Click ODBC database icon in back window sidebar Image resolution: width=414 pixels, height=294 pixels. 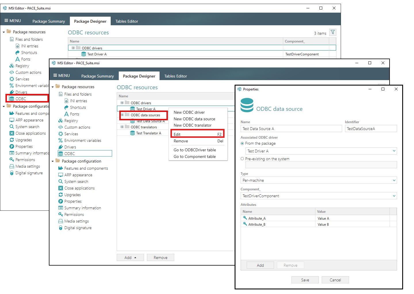12,99
